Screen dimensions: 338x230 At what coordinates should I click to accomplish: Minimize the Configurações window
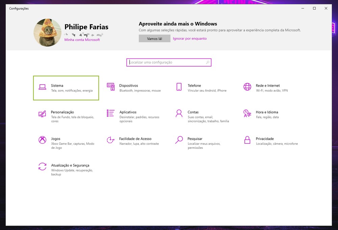[x=303, y=8]
